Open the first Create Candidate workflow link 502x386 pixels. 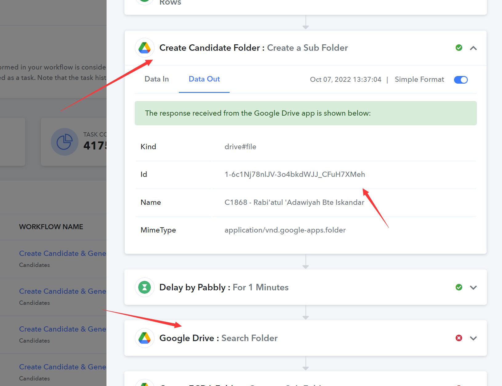pos(62,253)
